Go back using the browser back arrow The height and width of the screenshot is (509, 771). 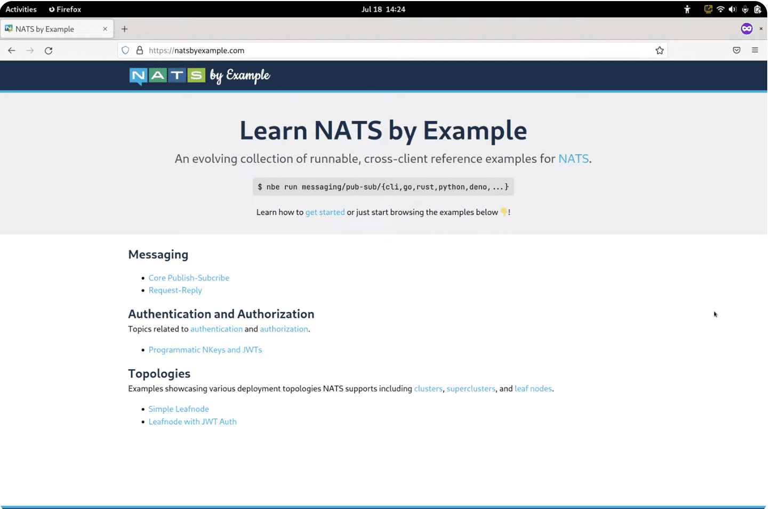click(x=12, y=50)
